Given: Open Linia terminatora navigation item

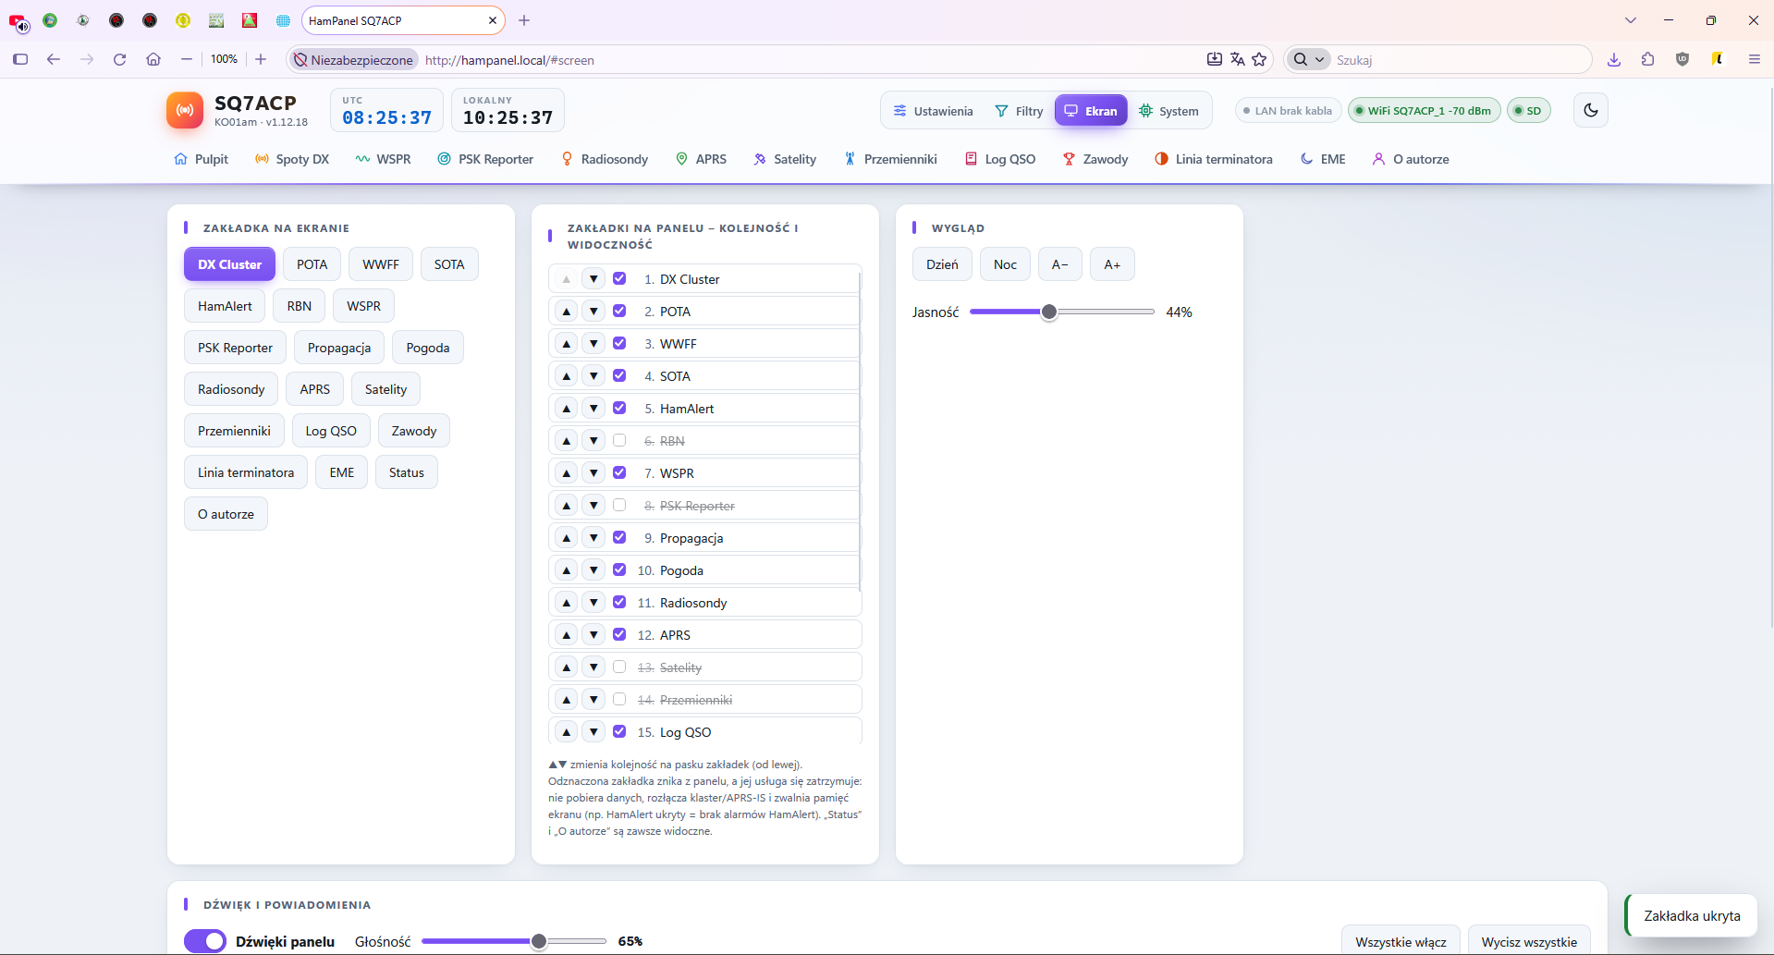Looking at the screenshot, I should pyautogui.click(x=1214, y=159).
